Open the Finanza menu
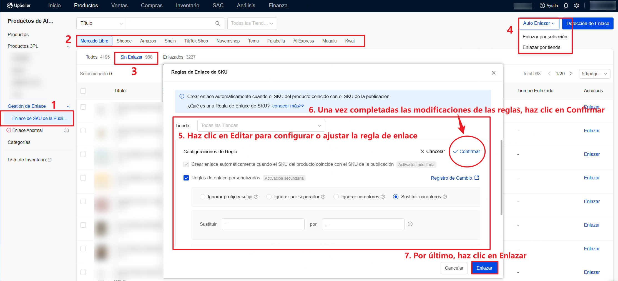618x281 pixels. tap(278, 6)
